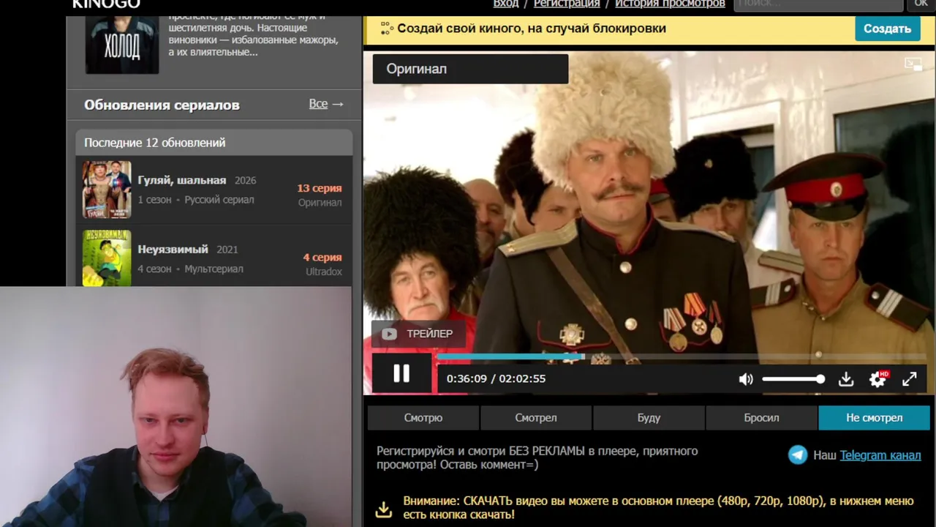Click the KINOGO site logo

pyautogui.click(x=106, y=4)
